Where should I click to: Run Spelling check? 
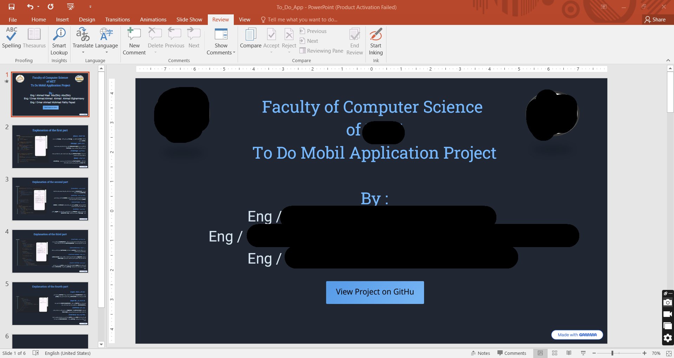(12, 38)
